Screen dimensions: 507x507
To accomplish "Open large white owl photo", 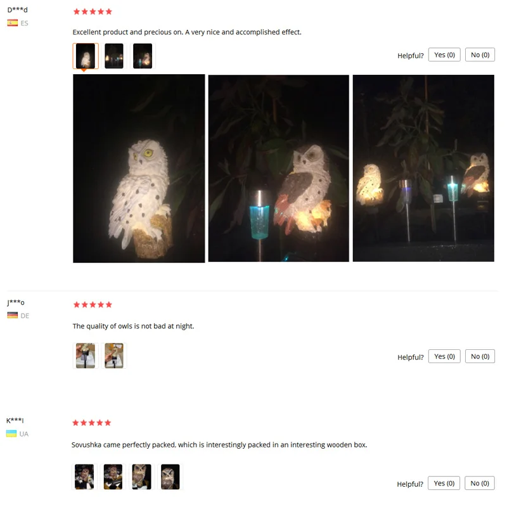I will coord(139,169).
